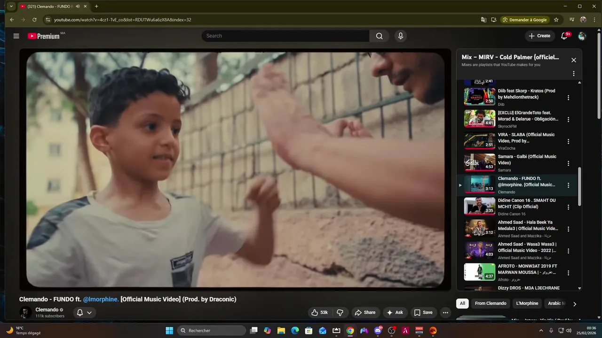Viewport: 602px width, 338px height.
Task: Bookmark this page with the star
Action: coord(556,20)
